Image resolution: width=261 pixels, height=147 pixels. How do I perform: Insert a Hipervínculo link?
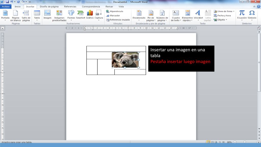click(x=115, y=11)
